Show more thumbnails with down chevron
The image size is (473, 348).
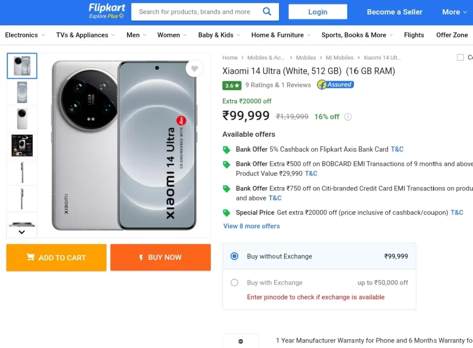(x=22, y=232)
